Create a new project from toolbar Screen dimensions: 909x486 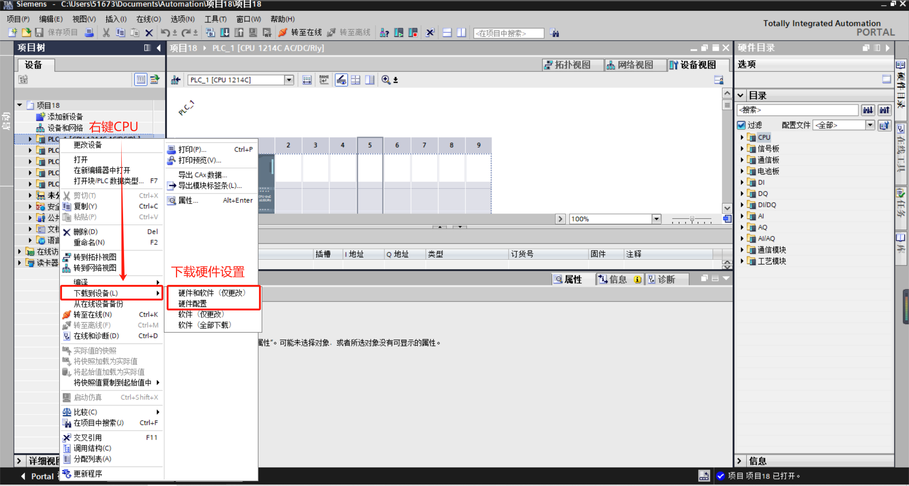(x=13, y=33)
